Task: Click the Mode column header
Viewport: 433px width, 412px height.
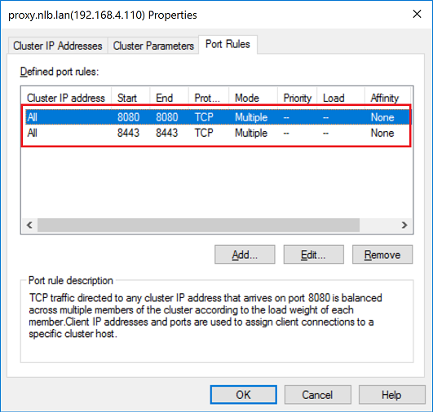Action: [253, 98]
